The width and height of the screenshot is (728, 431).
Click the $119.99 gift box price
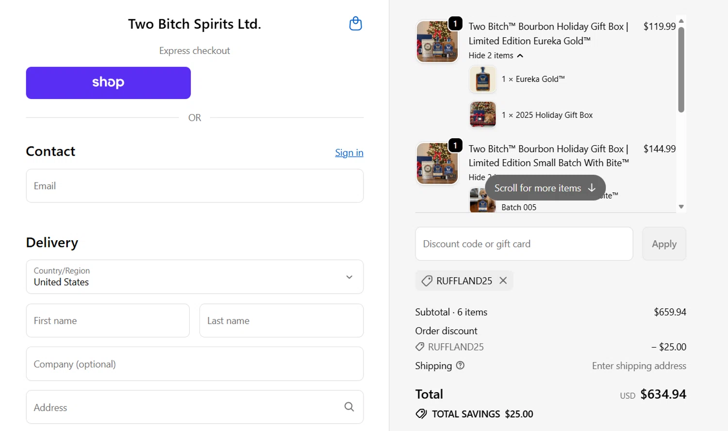pyautogui.click(x=660, y=27)
